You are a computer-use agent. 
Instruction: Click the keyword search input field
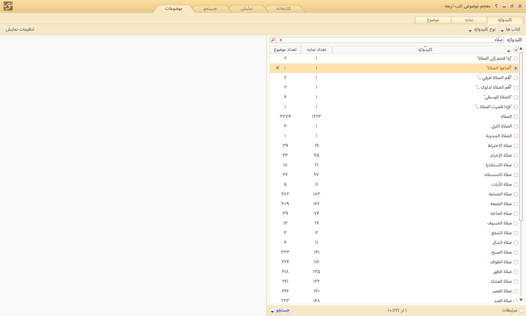click(394, 40)
